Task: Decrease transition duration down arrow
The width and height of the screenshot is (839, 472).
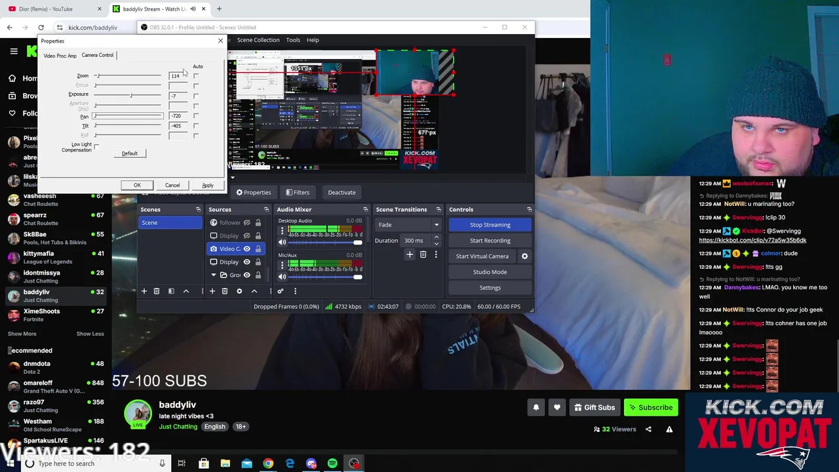Action: (437, 244)
